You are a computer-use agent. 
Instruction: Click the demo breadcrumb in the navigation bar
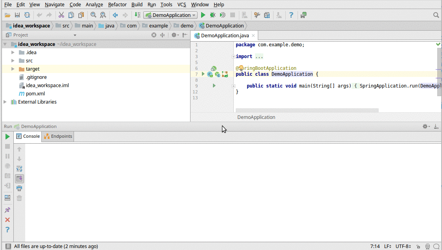coord(184,26)
